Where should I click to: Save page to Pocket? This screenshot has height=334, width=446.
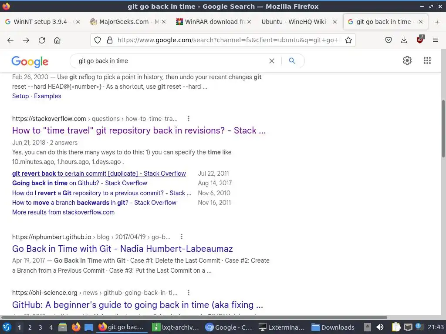388,40
